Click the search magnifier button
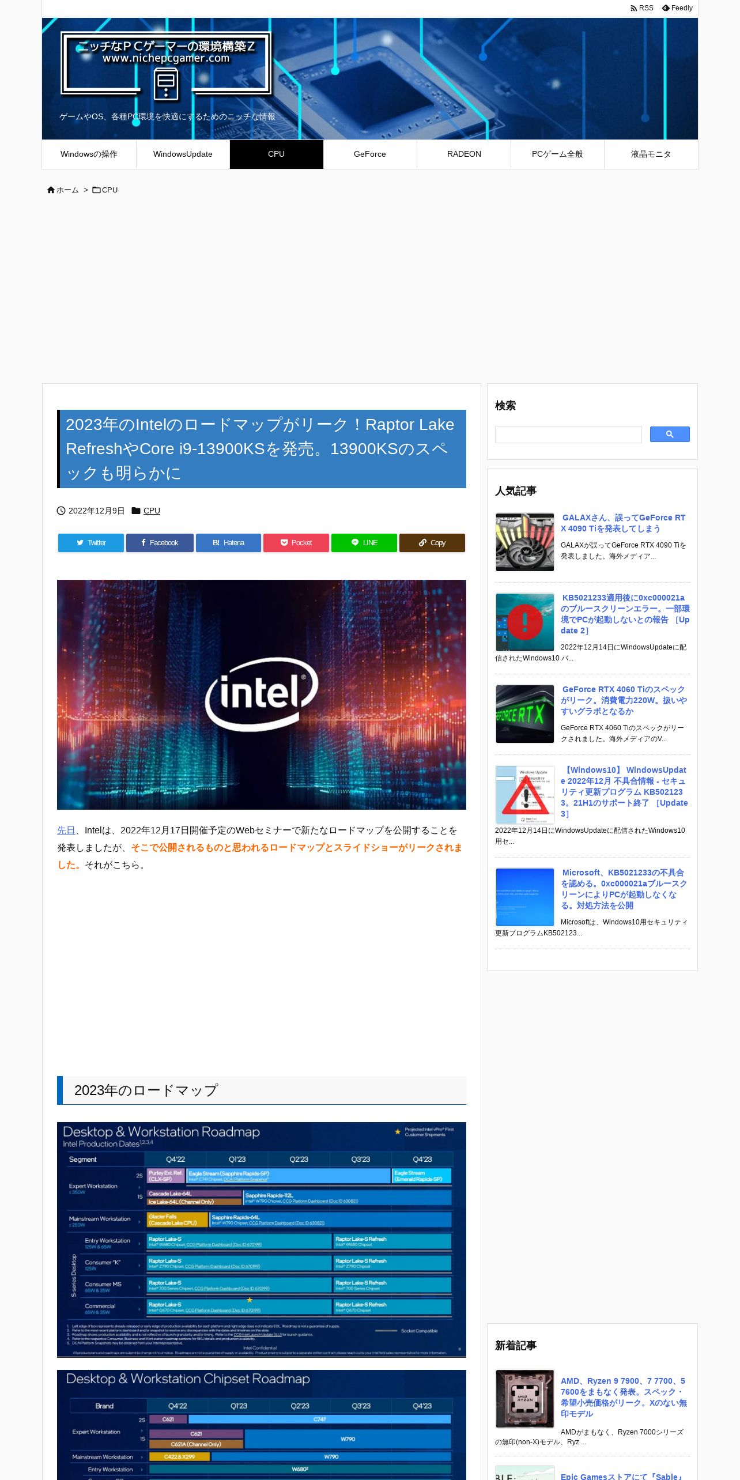The image size is (740, 1480). point(670,435)
